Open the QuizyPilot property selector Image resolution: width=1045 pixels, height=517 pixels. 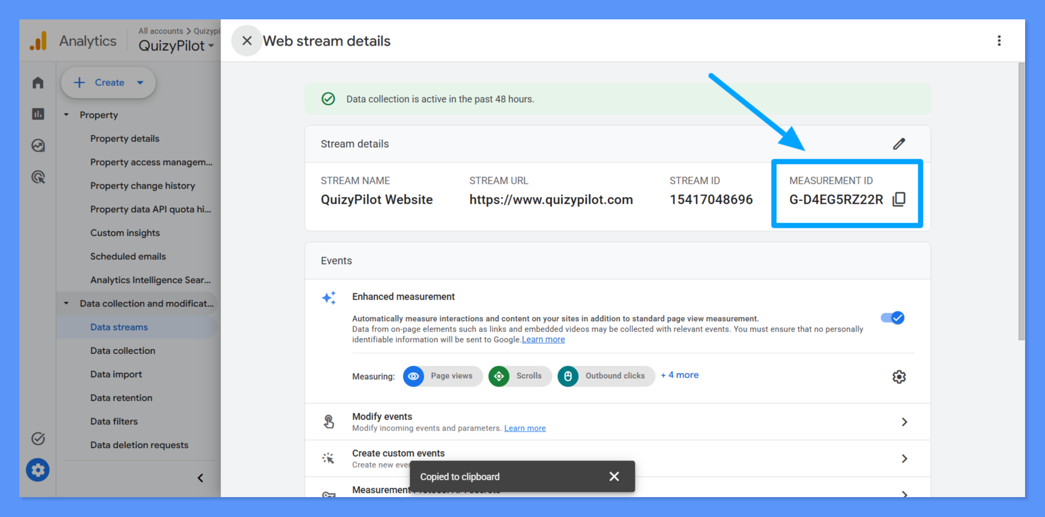click(x=177, y=46)
